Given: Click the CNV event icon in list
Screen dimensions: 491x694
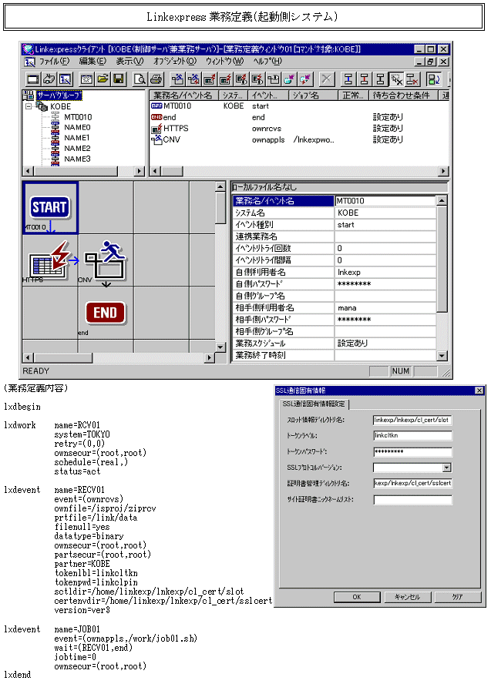Looking at the screenshot, I should click(x=156, y=139).
